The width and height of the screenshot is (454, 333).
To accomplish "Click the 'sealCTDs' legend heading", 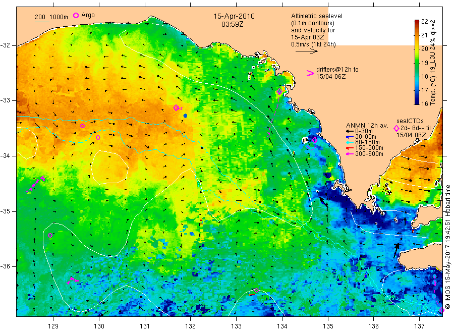I will coord(410,121).
